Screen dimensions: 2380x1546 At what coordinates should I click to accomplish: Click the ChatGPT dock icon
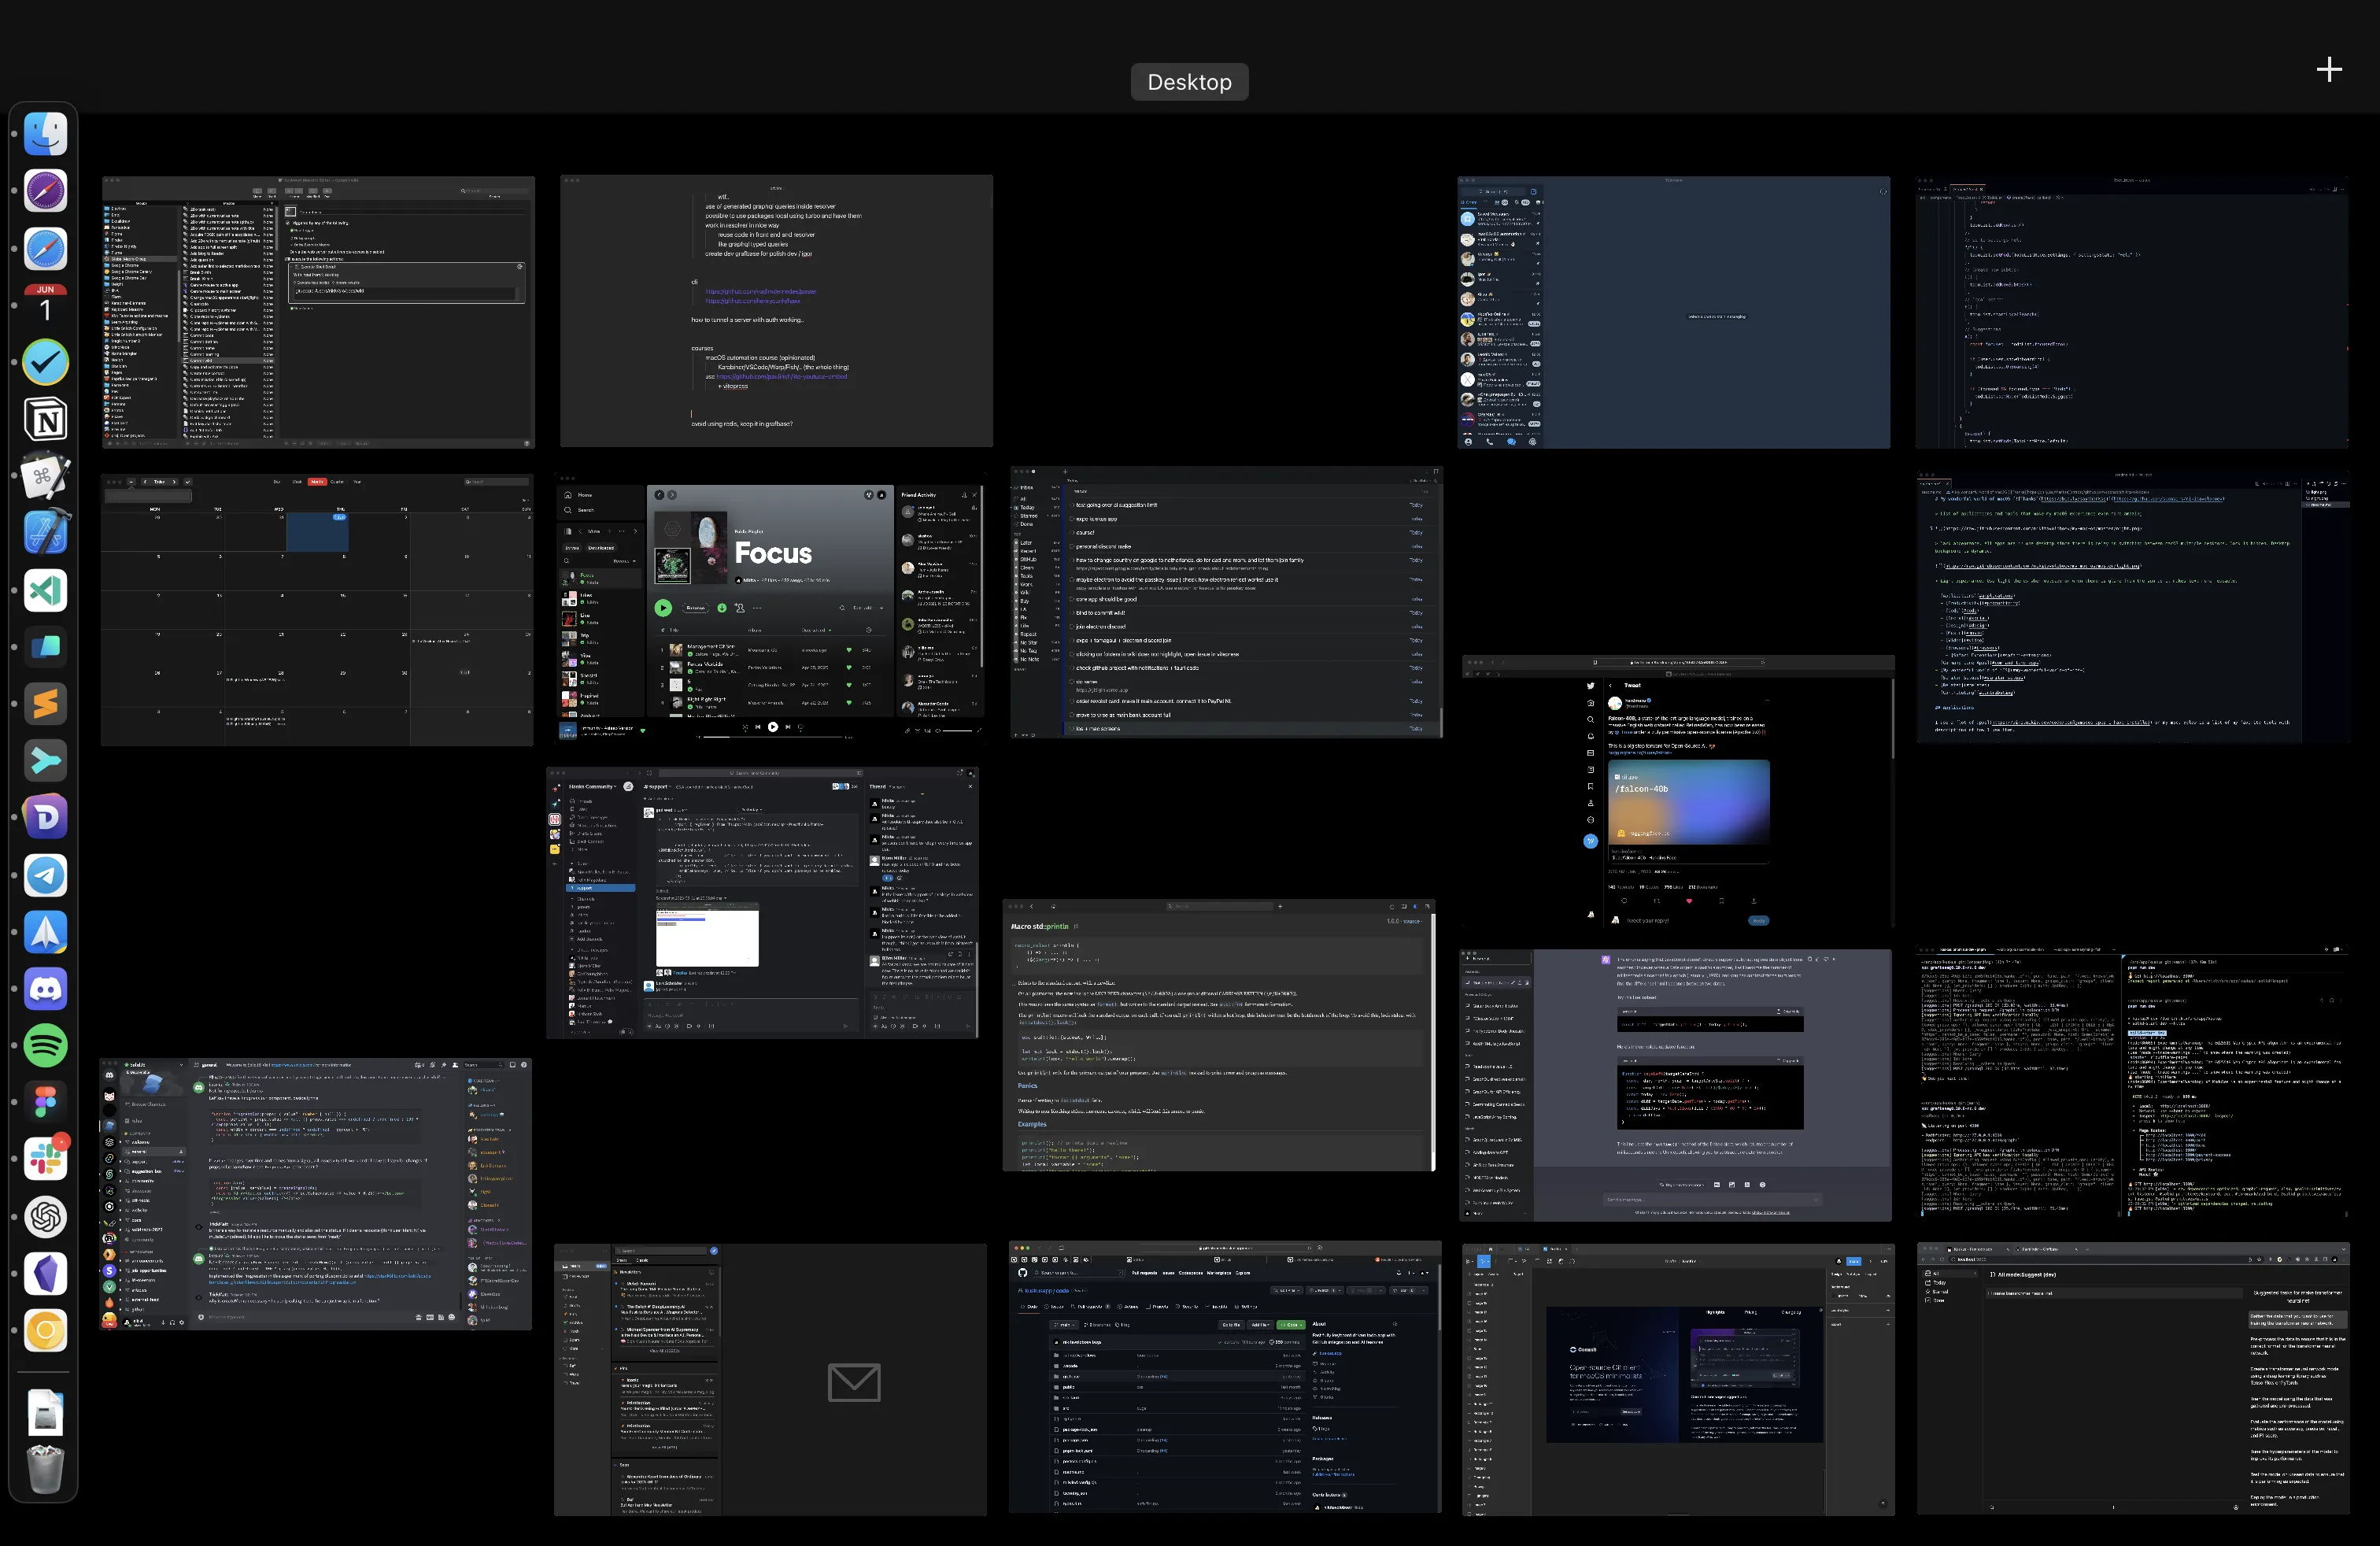click(46, 1217)
